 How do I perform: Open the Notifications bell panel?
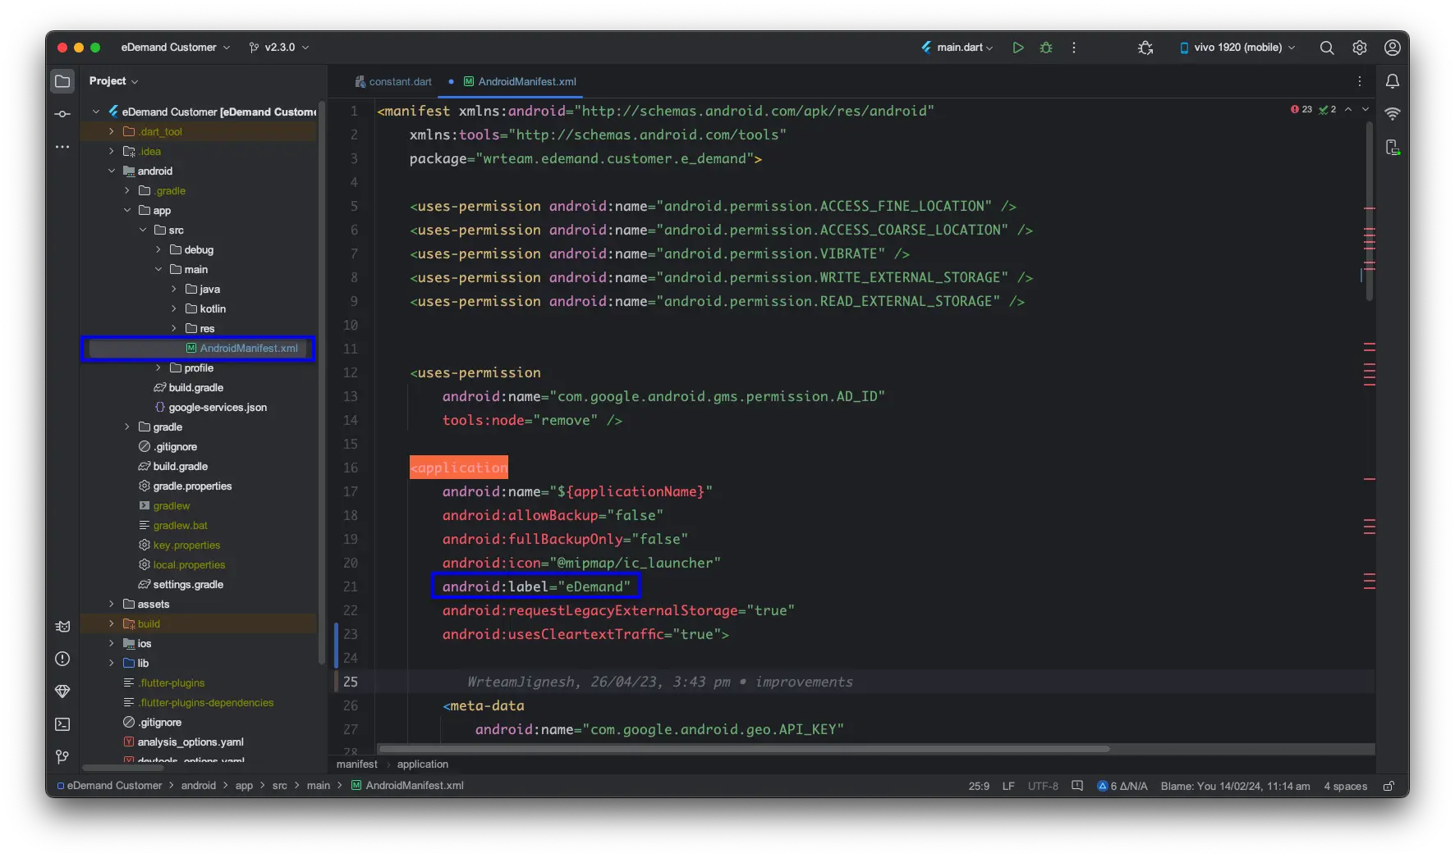[x=1393, y=81]
